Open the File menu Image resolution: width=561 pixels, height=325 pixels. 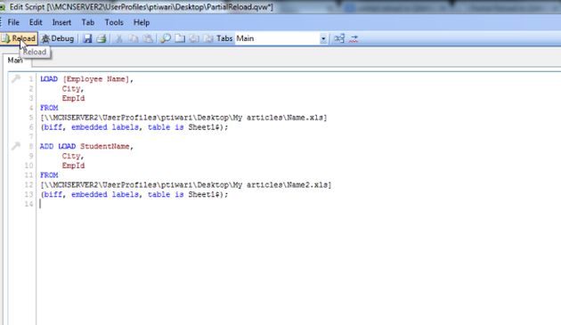pyautogui.click(x=13, y=22)
